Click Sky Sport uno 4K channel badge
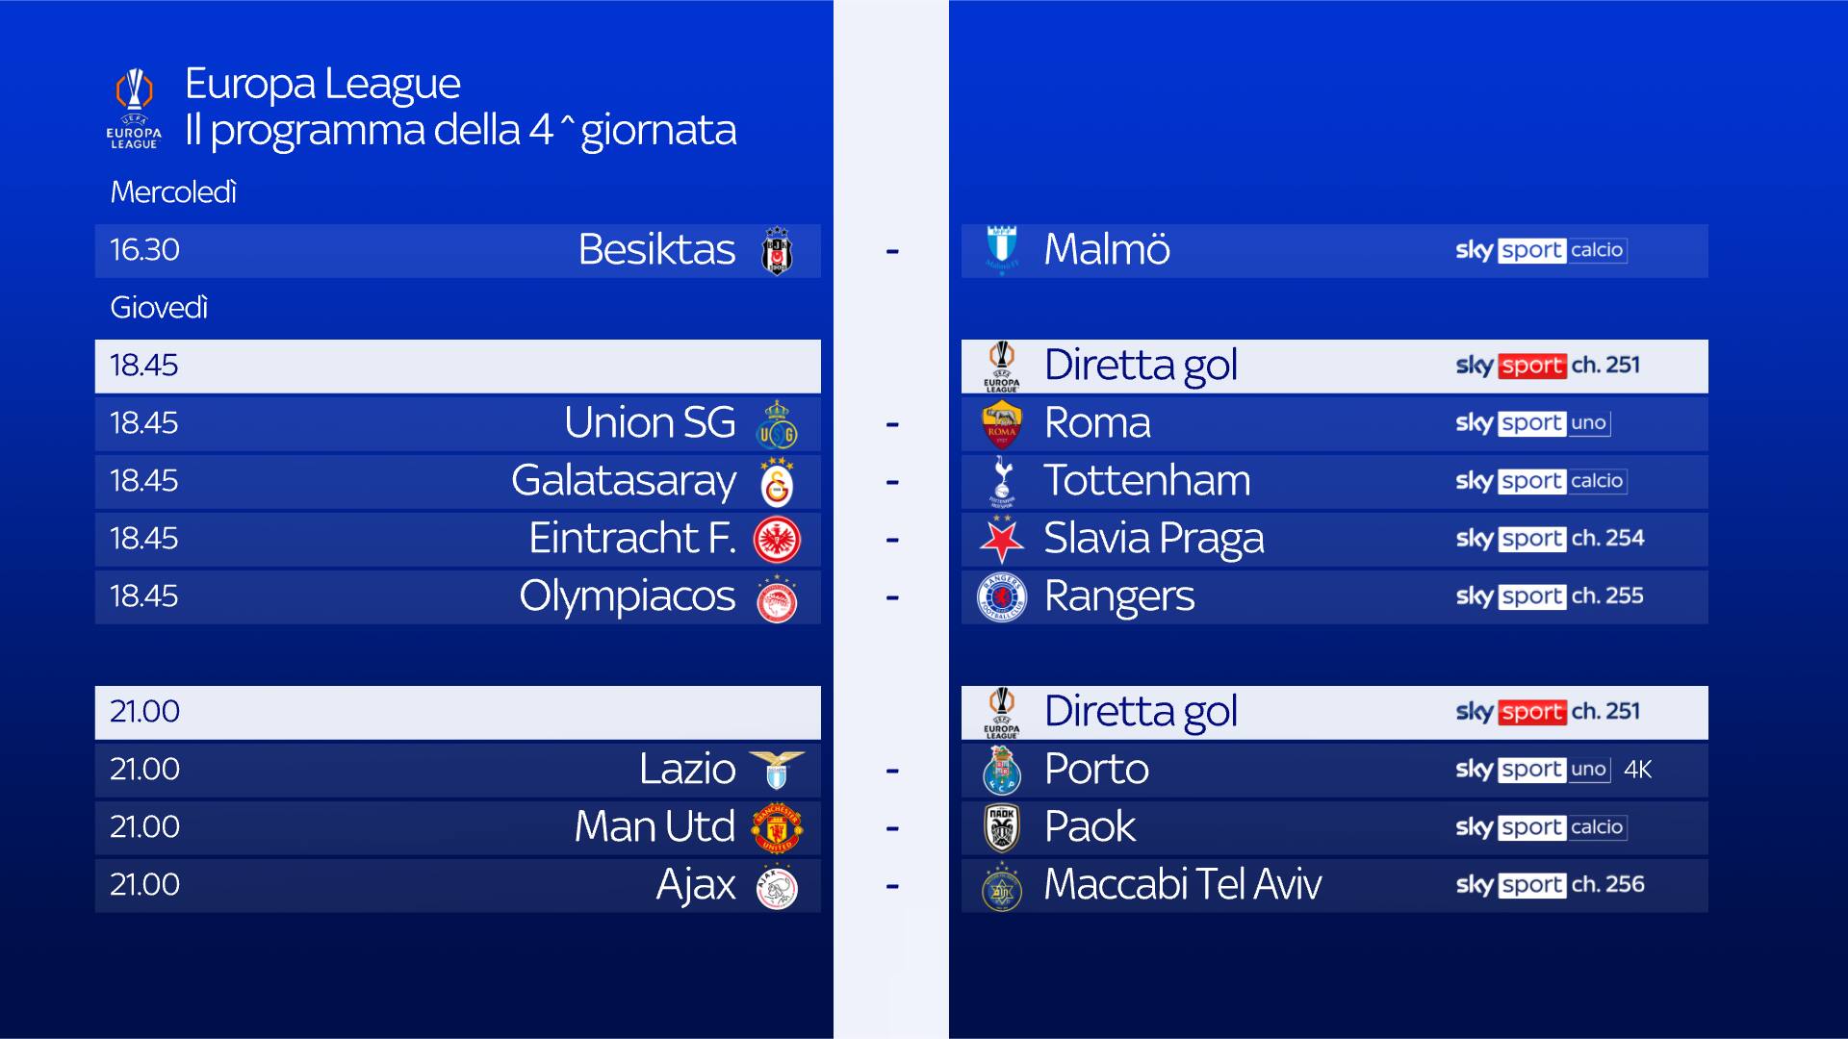The height and width of the screenshot is (1039, 1848). coord(1553,770)
